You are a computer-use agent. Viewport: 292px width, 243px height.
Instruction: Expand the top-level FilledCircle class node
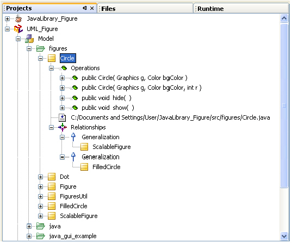tap(40, 207)
